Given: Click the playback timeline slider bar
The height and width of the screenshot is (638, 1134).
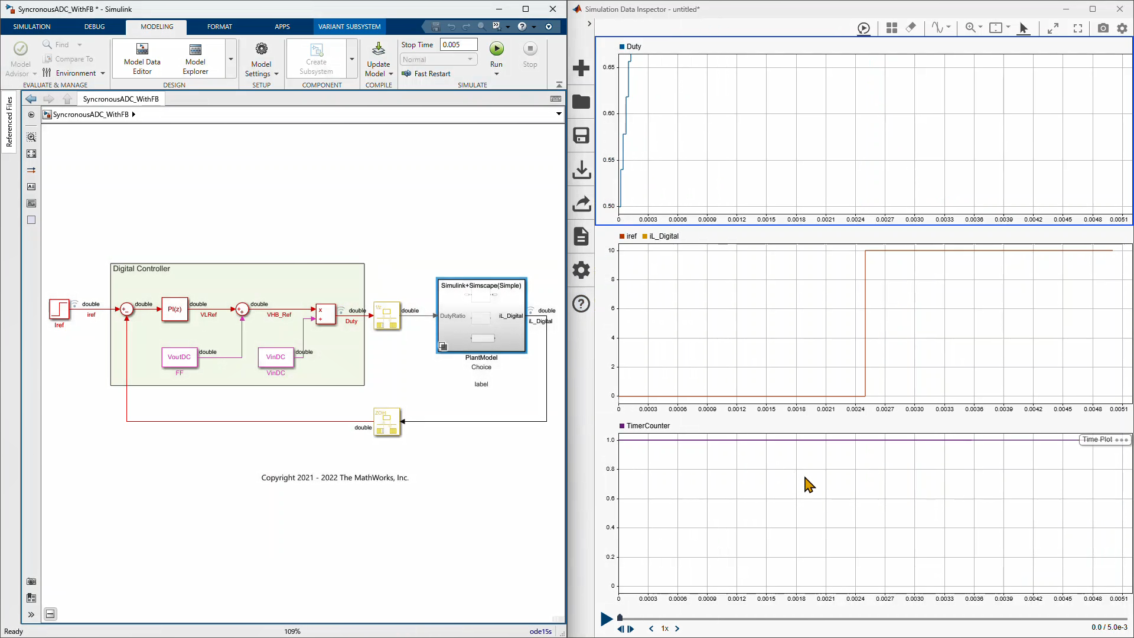Looking at the screenshot, I should click(x=874, y=619).
